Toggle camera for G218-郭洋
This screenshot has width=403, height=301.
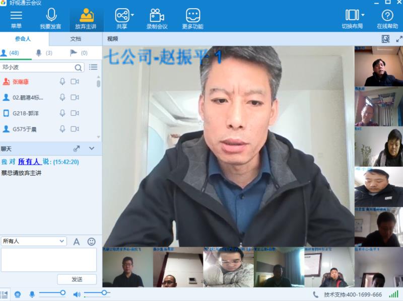coord(75,113)
